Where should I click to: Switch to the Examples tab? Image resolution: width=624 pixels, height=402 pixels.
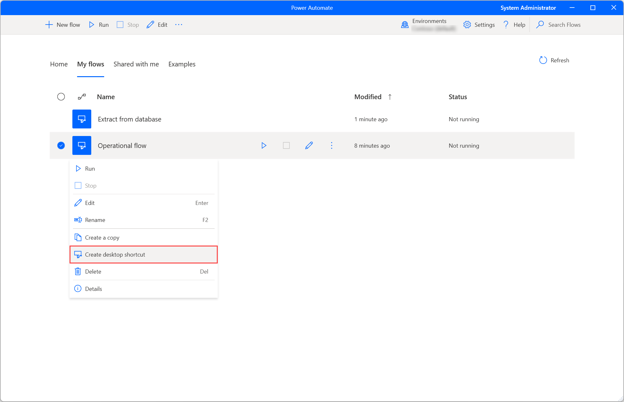pos(182,64)
